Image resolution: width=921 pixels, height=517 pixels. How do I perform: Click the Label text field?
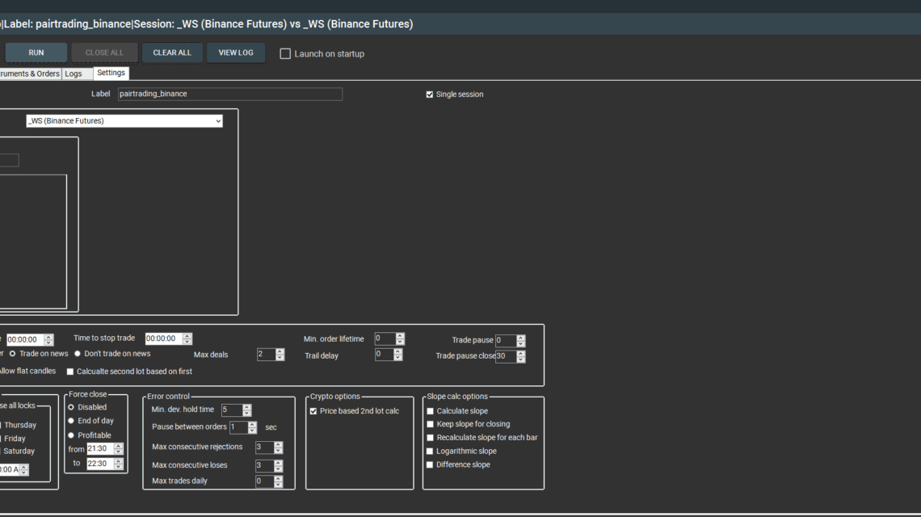point(229,94)
